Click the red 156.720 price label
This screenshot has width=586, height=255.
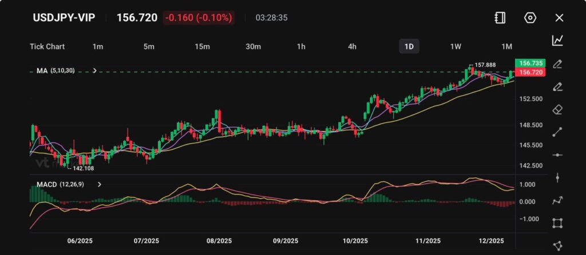coord(529,73)
